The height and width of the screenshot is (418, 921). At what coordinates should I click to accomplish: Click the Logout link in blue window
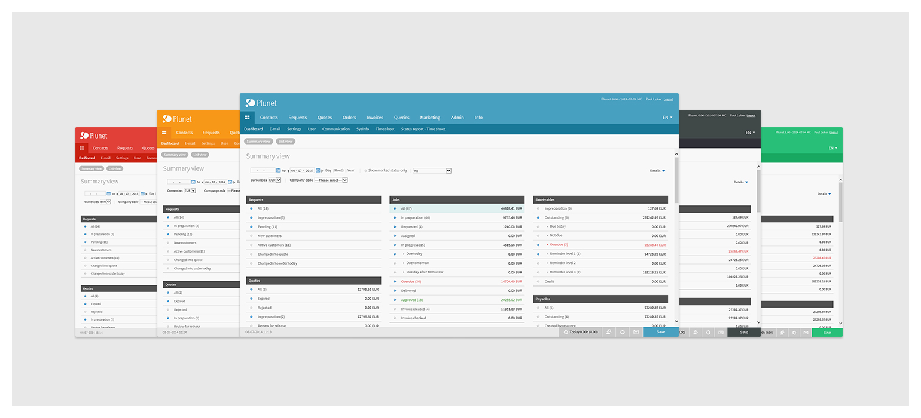(x=668, y=99)
